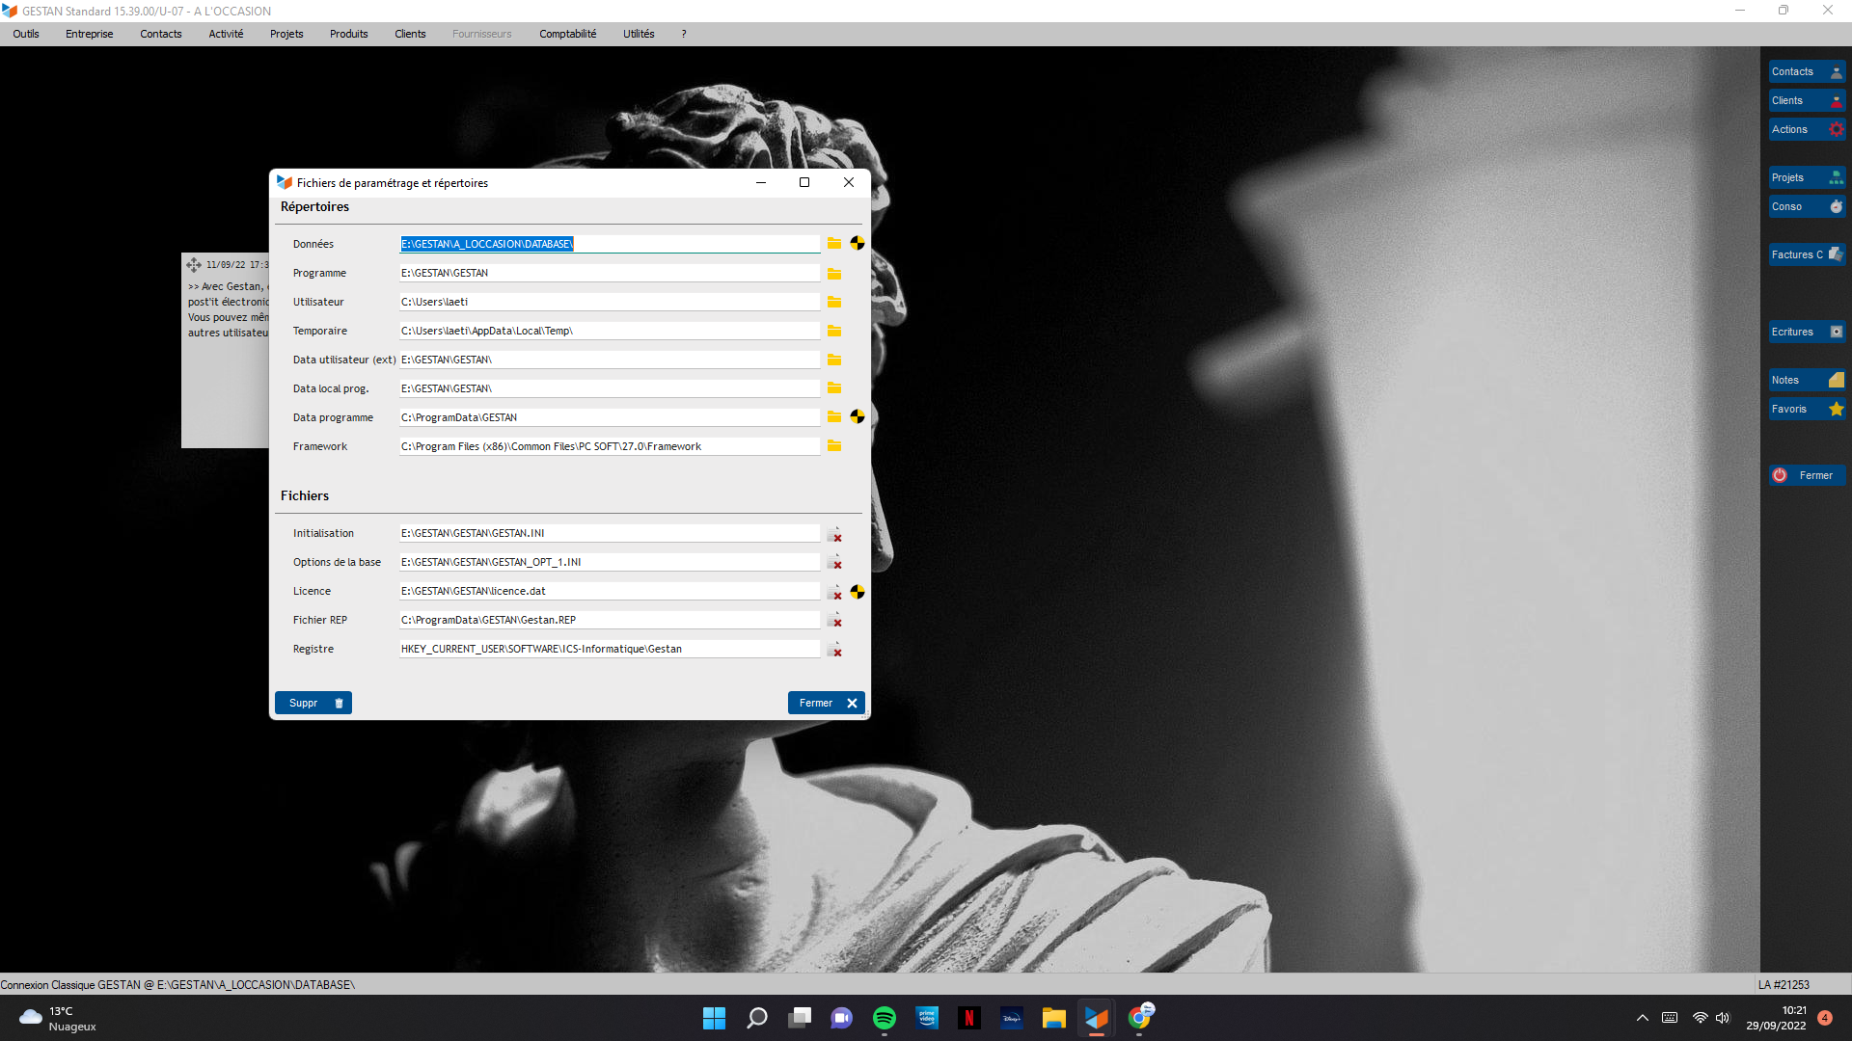The height and width of the screenshot is (1041, 1852).
Task: Click delete icon next to Registre
Action: [835, 650]
